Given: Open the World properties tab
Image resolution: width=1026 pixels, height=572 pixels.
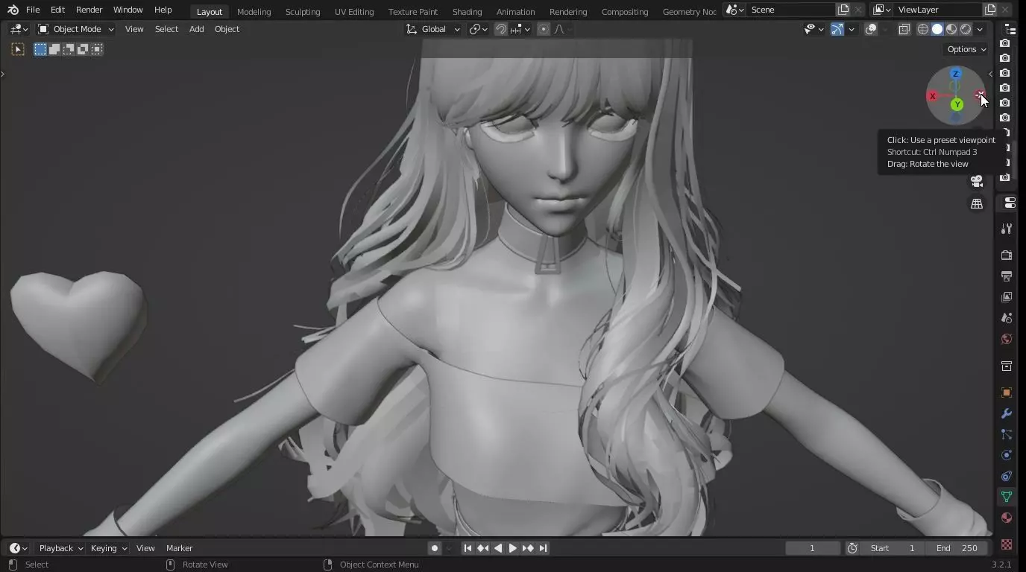Looking at the screenshot, I should click(1007, 339).
